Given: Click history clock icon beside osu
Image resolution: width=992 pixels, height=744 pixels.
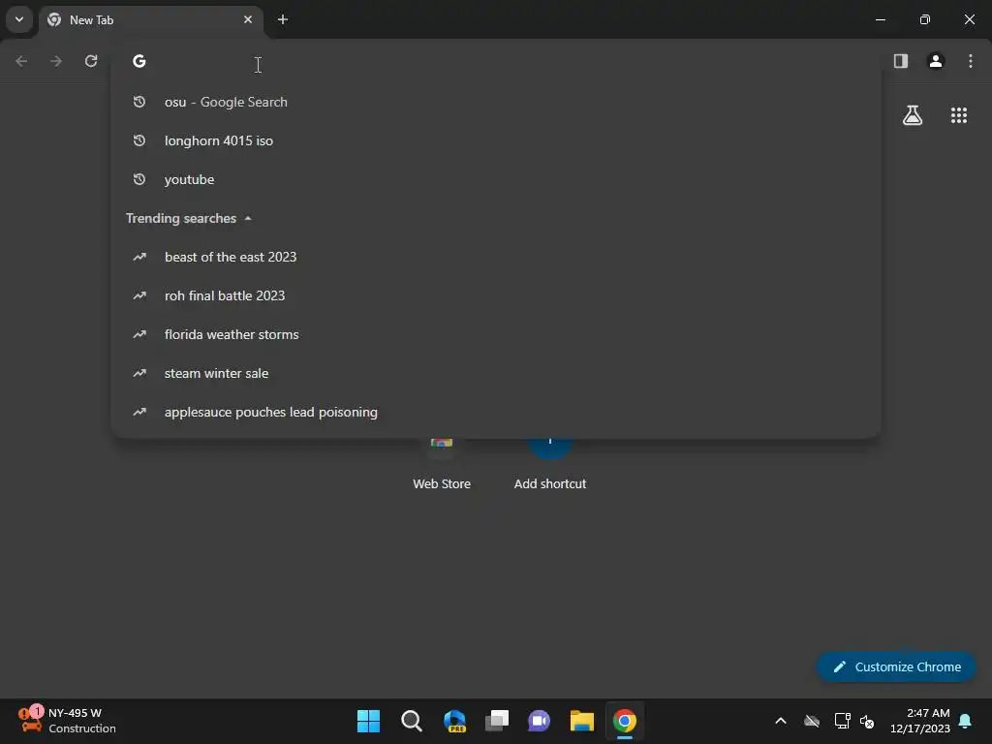Looking at the screenshot, I should [x=139, y=102].
